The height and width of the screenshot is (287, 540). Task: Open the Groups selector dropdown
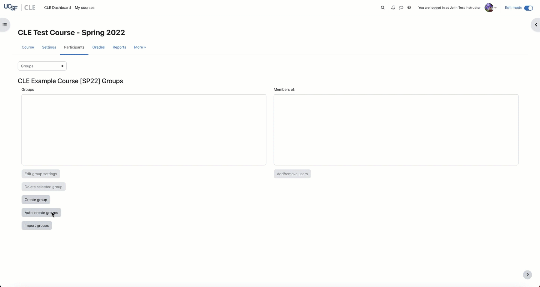tap(42, 66)
